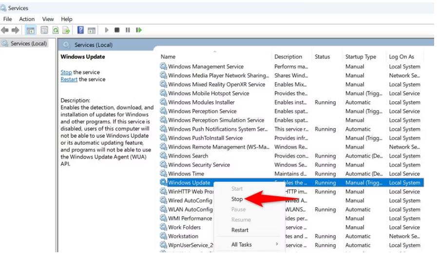Sort by the Status column header
Viewport: 438px width, 259px height.
(323, 56)
